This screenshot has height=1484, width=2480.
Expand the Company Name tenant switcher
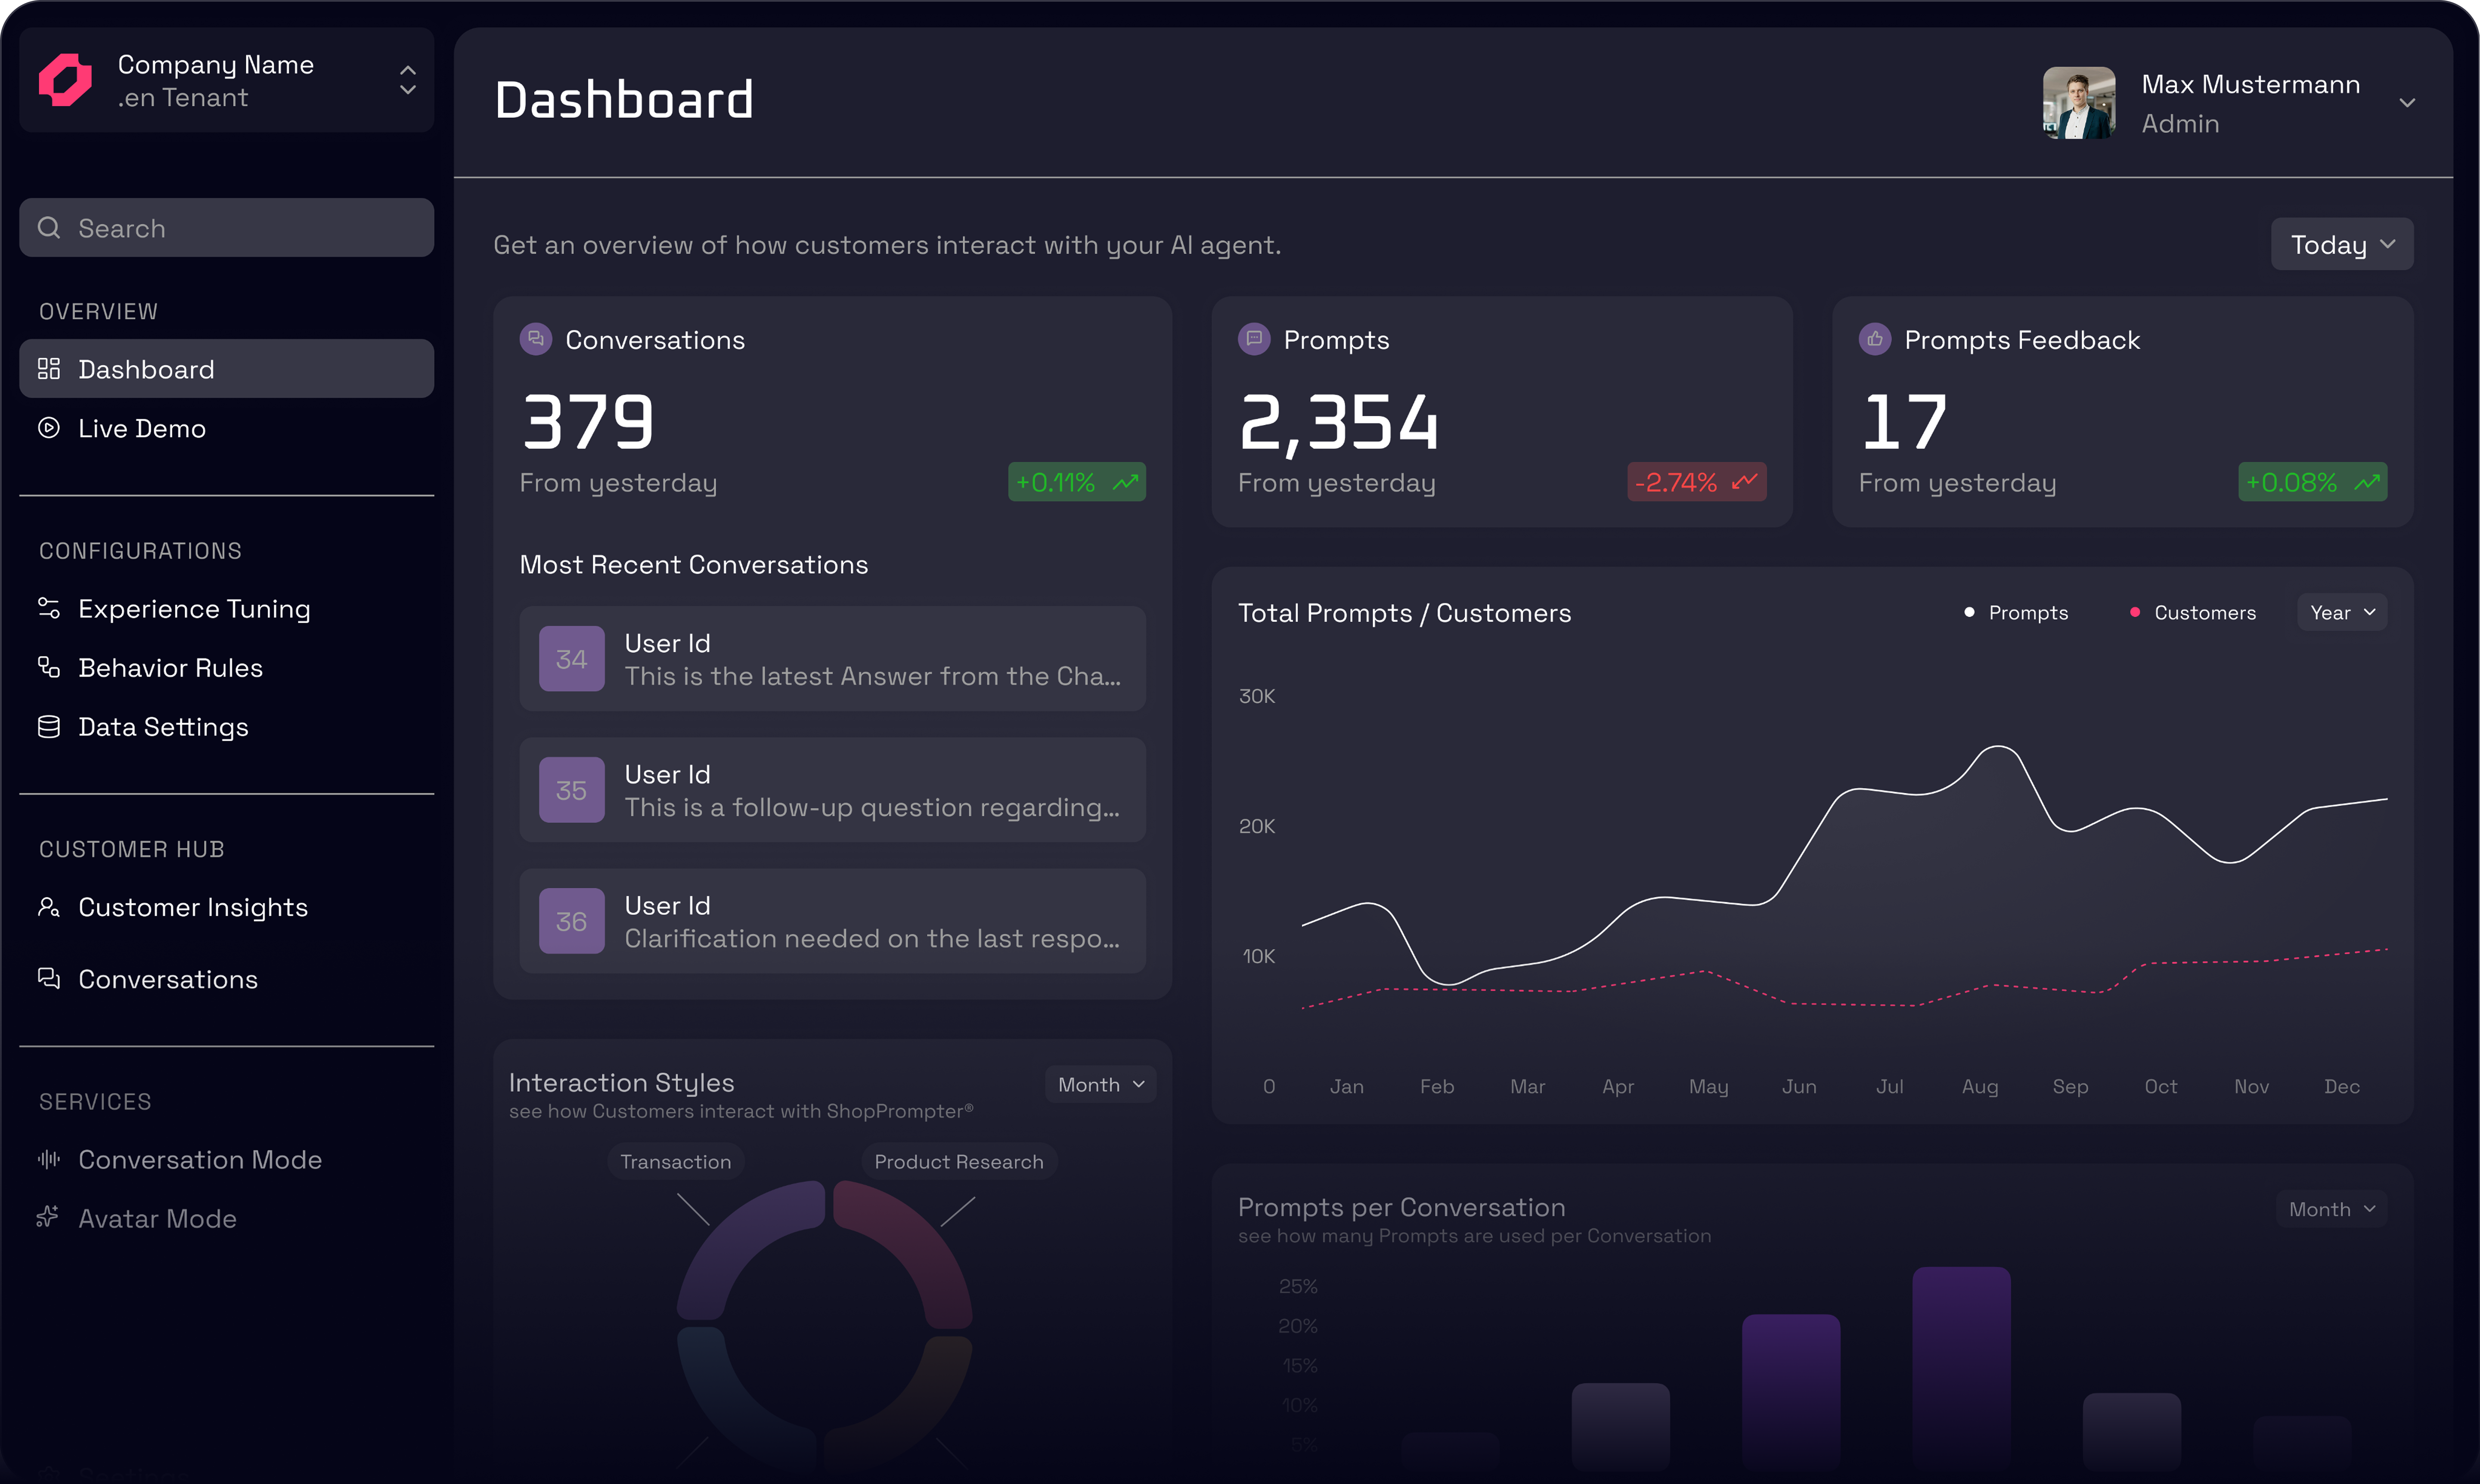(x=407, y=80)
